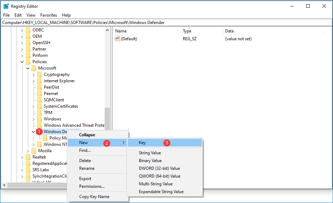This screenshot has width=333, height=203.
Task: Click the tree pane scroll up arrow
Action: pos(107,30)
